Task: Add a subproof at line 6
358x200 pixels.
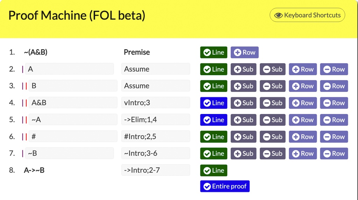Action: 243,137
